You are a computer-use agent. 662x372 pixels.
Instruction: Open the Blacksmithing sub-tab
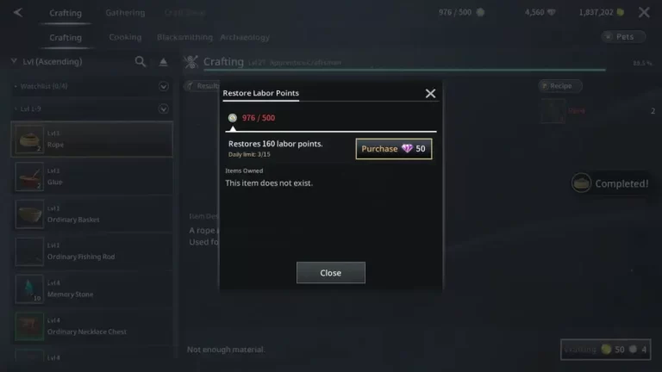pyautogui.click(x=184, y=37)
